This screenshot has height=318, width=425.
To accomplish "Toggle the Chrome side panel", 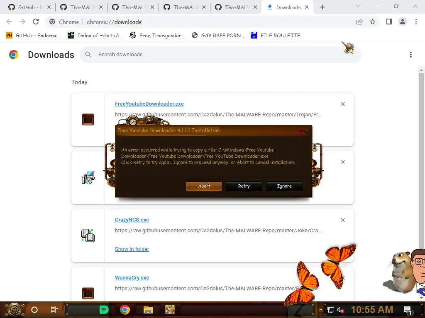I will (389, 22).
